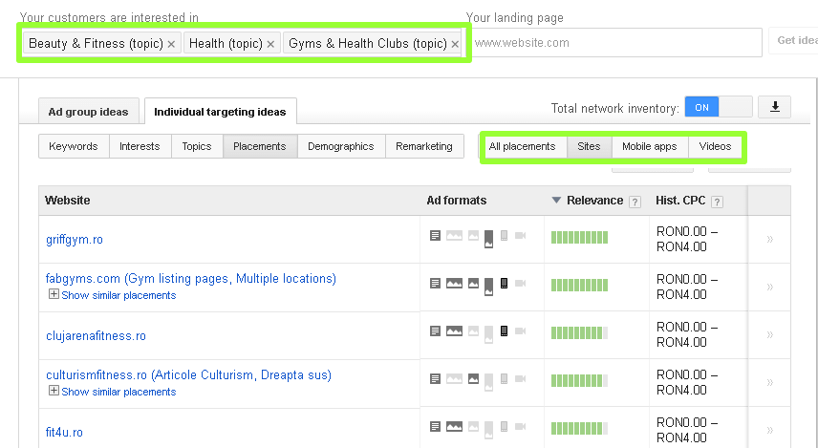Click mobile image format icon for griffgym.ro
818x448 pixels.
click(x=489, y=239)
